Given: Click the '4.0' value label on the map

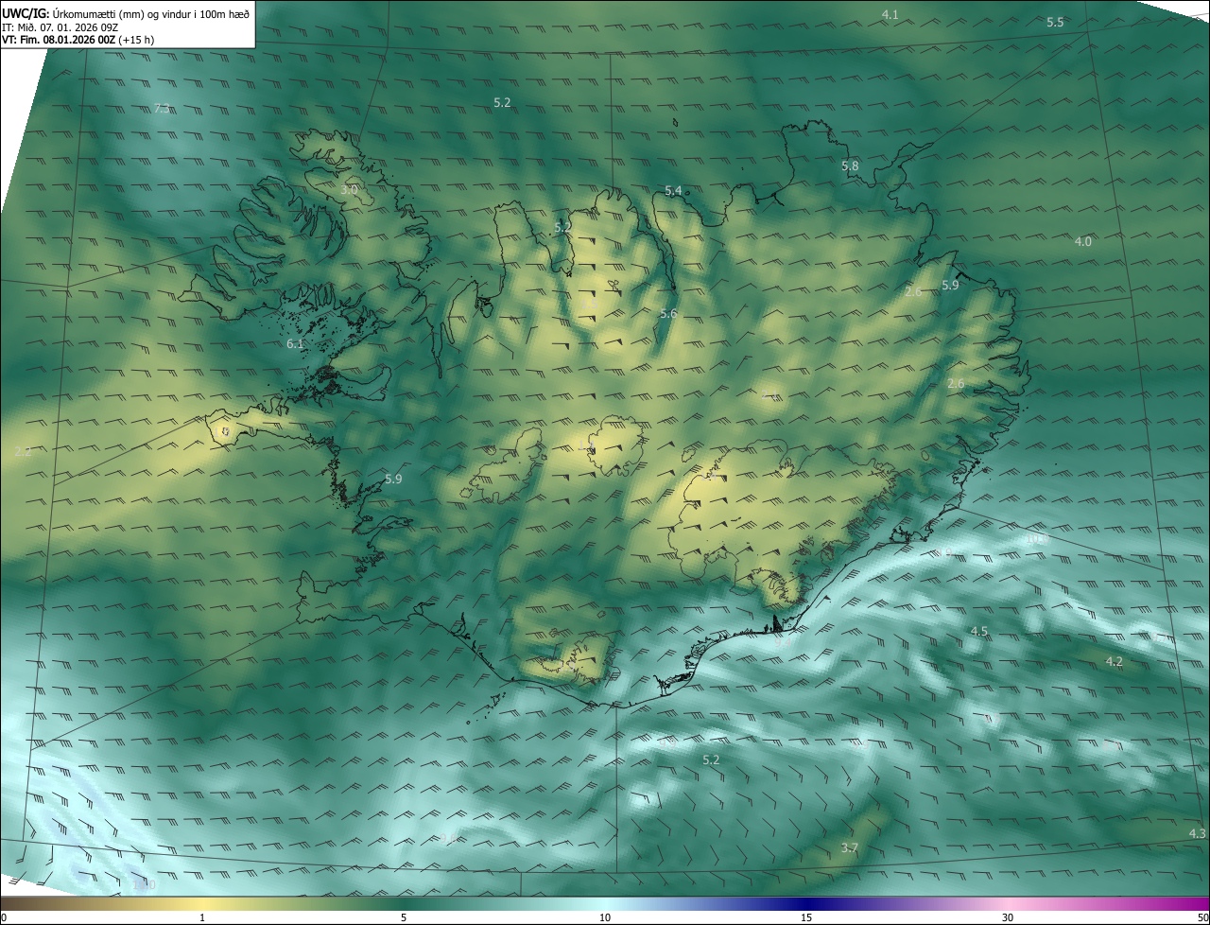Looking at the screenshot, I should (x=1082, y=241).
